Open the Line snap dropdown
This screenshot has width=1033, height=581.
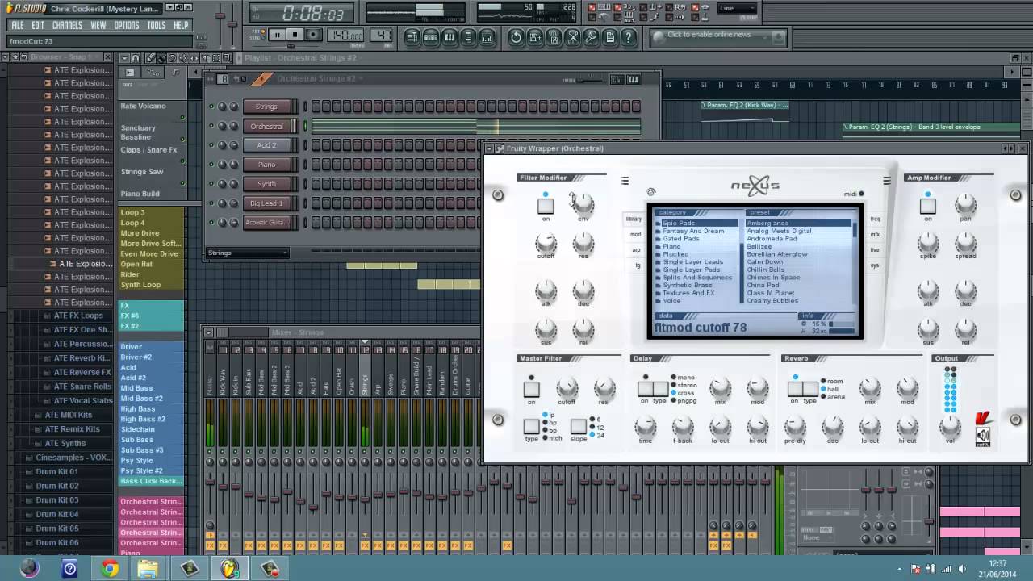click(738, 9)
